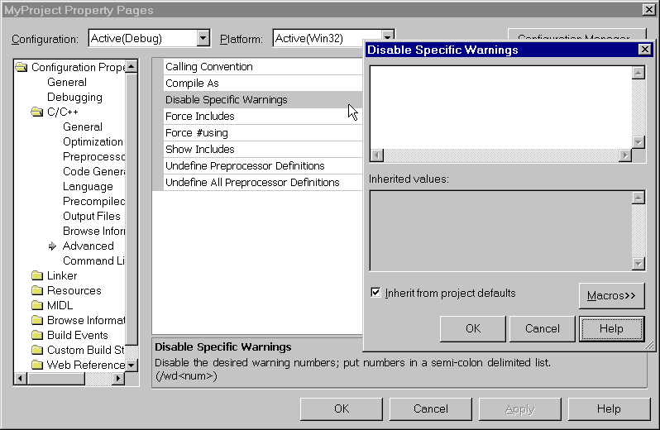
Task: Close the Disable Specific Warnings dialog
Action: [644, 50]
